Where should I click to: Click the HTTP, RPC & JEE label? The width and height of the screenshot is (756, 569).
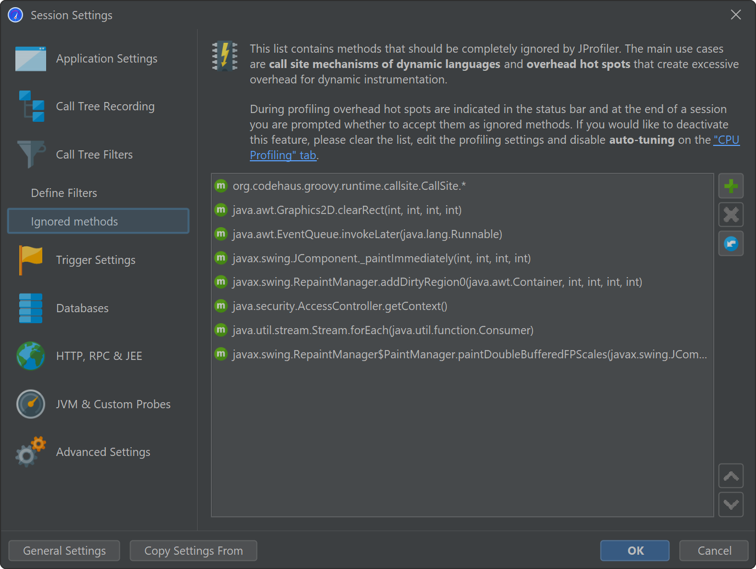(x=99, y=356)
